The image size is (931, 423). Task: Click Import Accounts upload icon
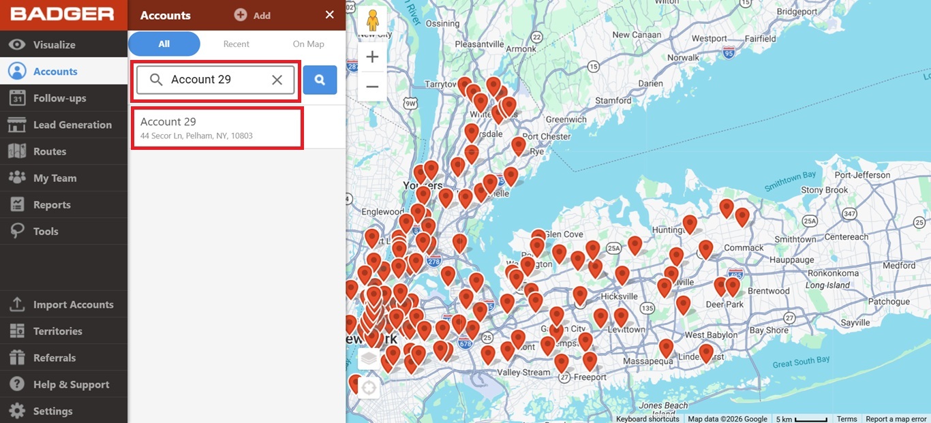point(17,304)
